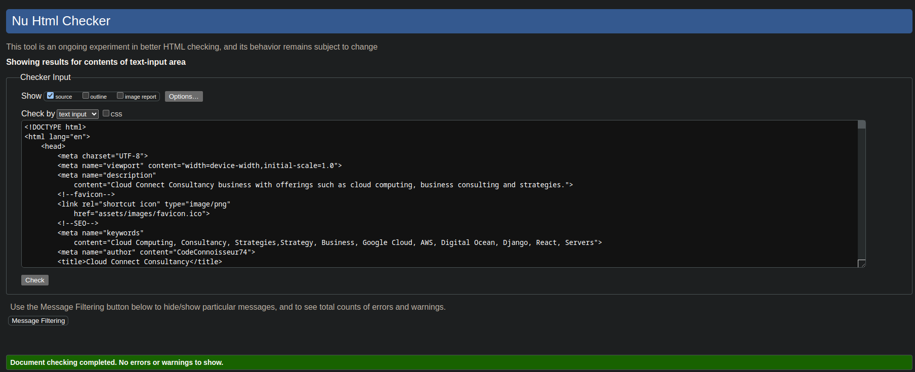915x372 pixels.
Task: Click the text area's vertical scrollbar thumb
Action: pos(861,125)
